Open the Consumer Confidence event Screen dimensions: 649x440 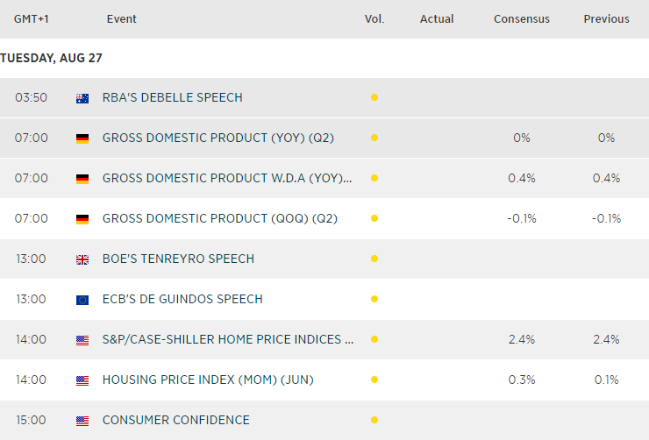click(x=175, y=421)
